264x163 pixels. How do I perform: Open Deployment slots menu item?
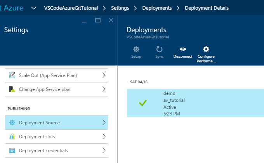56,136
